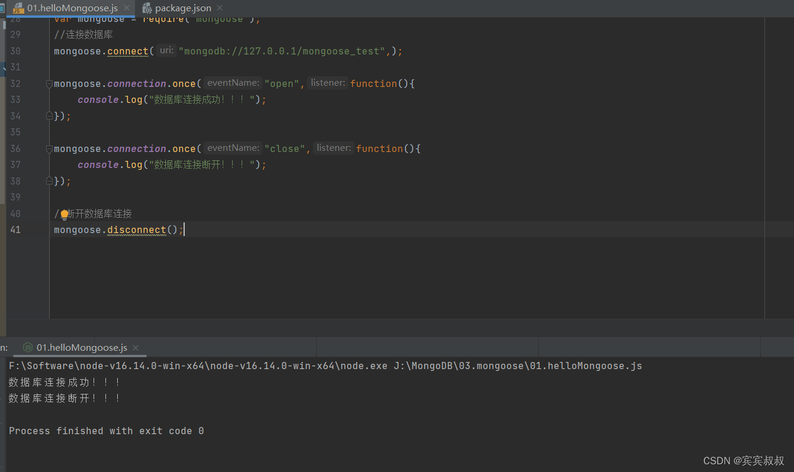Close the 01.helloMongoose.js run tab
This screenshot has height=472, width=794.
(x=136, y=348)
